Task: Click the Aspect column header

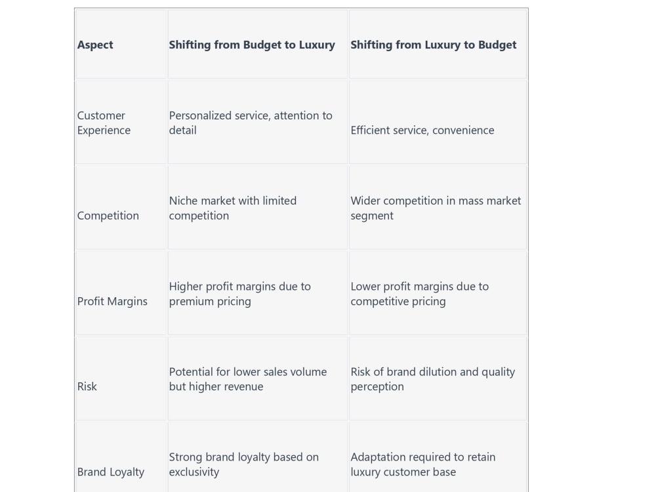Action: tap(95, 45)
